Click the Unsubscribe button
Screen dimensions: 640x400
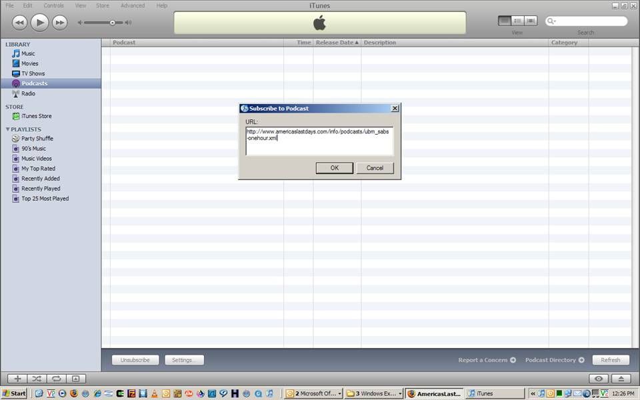click(135, 360)
